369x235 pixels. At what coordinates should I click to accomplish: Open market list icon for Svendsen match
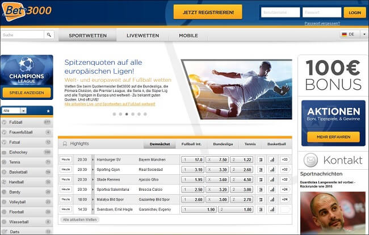(261, 209)
